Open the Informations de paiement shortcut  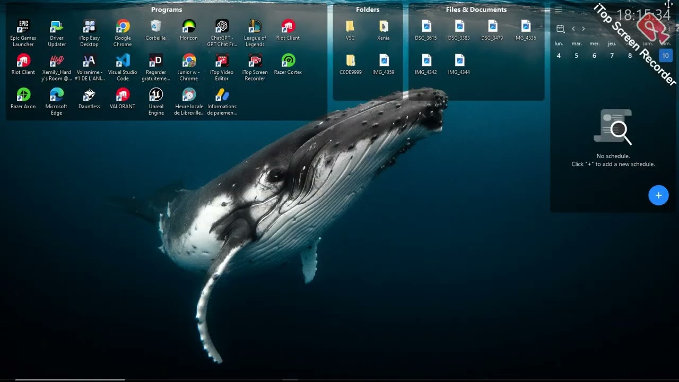click(x=222, y=102)
